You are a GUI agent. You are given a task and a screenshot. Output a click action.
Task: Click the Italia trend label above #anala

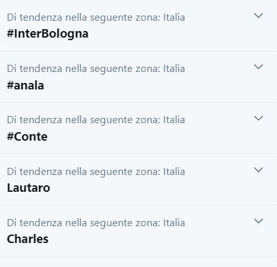[96, 69]
